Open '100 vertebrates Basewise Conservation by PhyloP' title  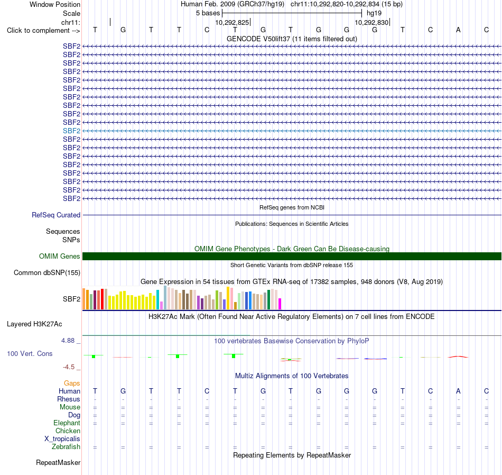pyautogui.click(x=292, y=341)
